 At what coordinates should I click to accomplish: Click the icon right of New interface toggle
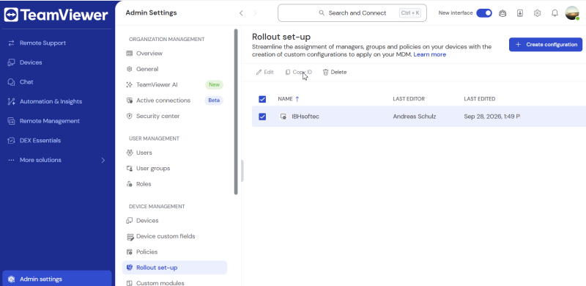tap(503, 13)
